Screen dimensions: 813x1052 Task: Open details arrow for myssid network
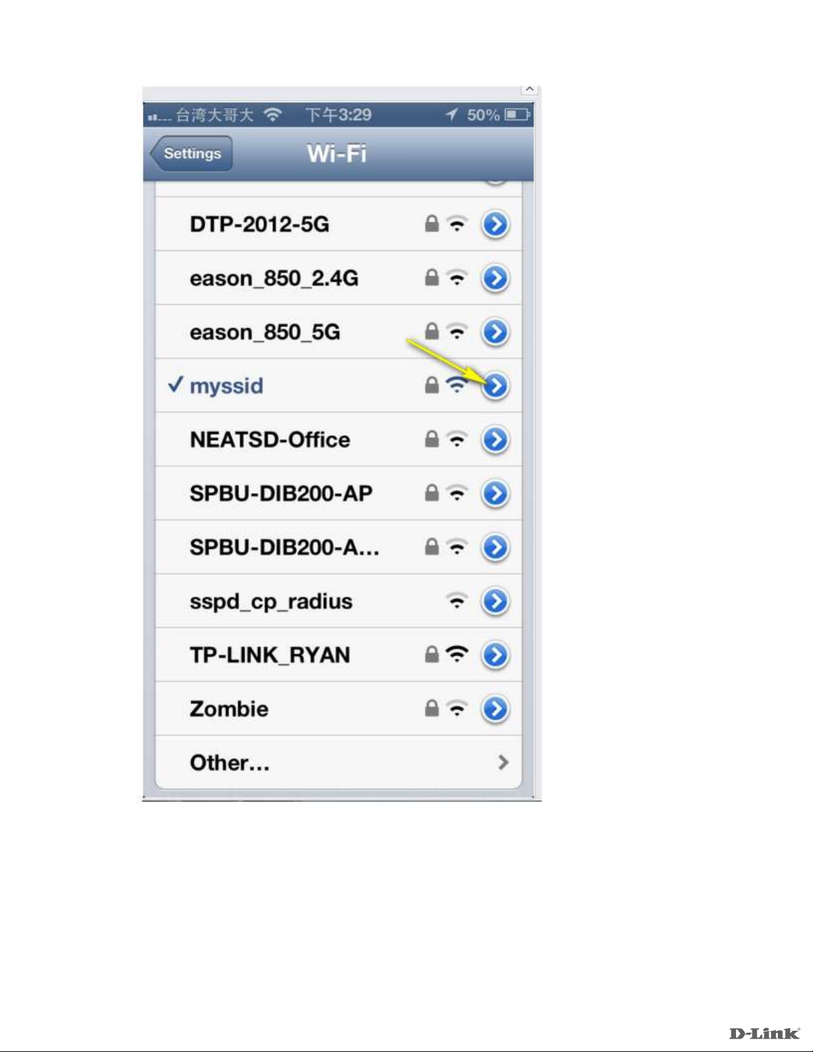[x=495, y=386]
